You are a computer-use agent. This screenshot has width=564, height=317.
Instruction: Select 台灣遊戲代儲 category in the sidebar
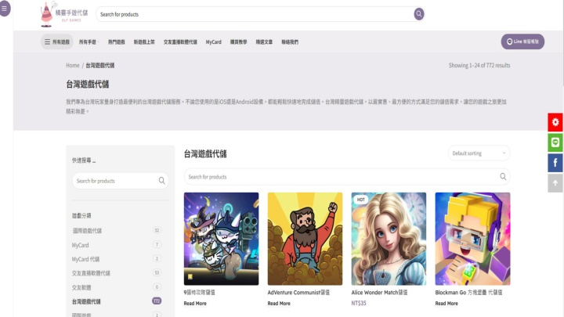pyautogui.click(x=86, y=301)
